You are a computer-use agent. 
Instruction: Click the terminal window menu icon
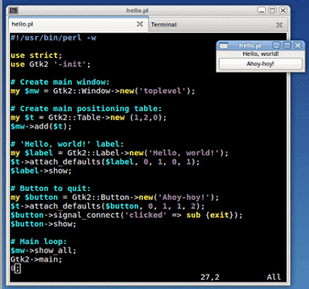(13, 11)
